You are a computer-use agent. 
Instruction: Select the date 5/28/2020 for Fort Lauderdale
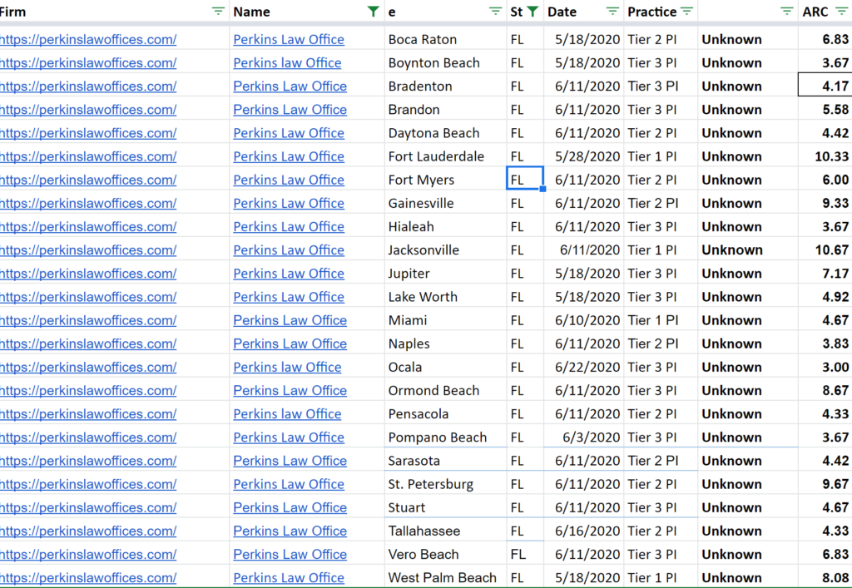click(x=584, y=156)
